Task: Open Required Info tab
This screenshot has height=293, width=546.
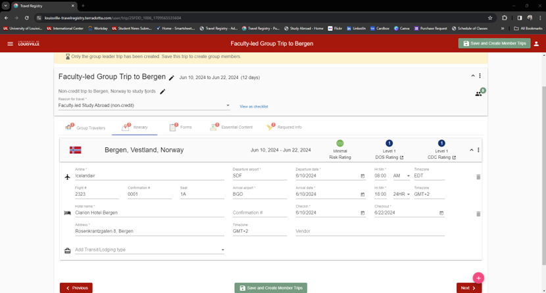Action: pyautogui.click(x=284, y=127)
